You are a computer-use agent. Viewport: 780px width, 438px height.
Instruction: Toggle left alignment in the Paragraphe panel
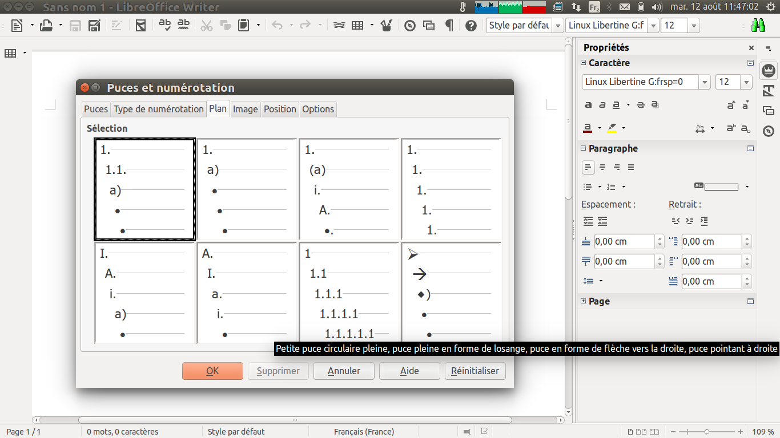click(588, 167)
